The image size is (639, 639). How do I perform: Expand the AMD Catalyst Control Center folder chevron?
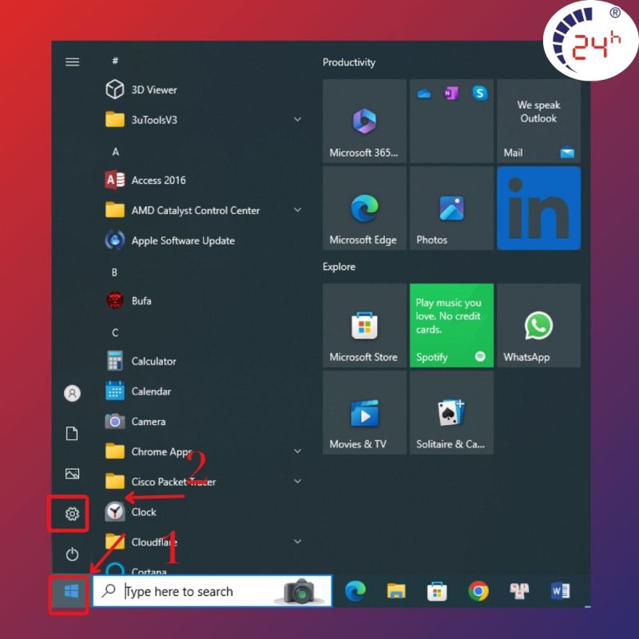click(x=298, y=210)
